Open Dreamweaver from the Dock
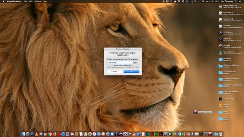This screenshot has width=244, height=137. (x=157, y=134)
